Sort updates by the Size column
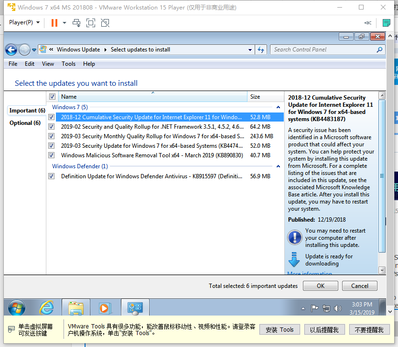The image size is (398, 347). pyautogui.click(x=266, y=96)
